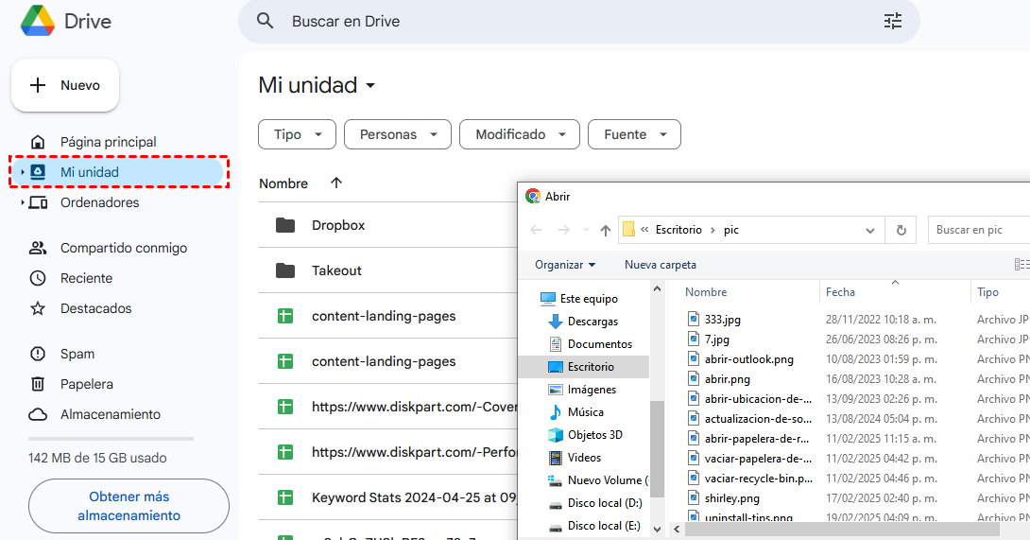Select Escritorio in the dialog tree
Viewport: 1030px width, 540px height.
pos(591,367)
